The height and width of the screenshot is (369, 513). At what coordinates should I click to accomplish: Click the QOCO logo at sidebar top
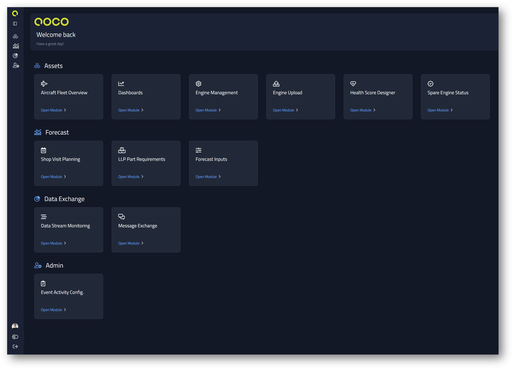(15, 13)
